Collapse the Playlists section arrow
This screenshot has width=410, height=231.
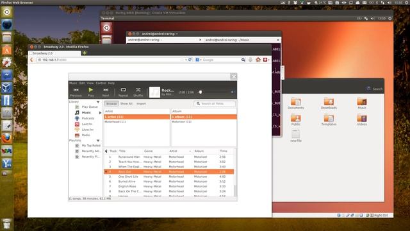(x=98, y=141)
